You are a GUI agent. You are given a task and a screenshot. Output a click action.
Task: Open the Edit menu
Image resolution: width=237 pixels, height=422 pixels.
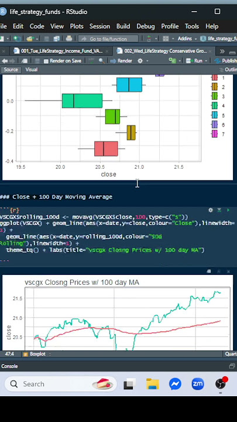(18, 26)
